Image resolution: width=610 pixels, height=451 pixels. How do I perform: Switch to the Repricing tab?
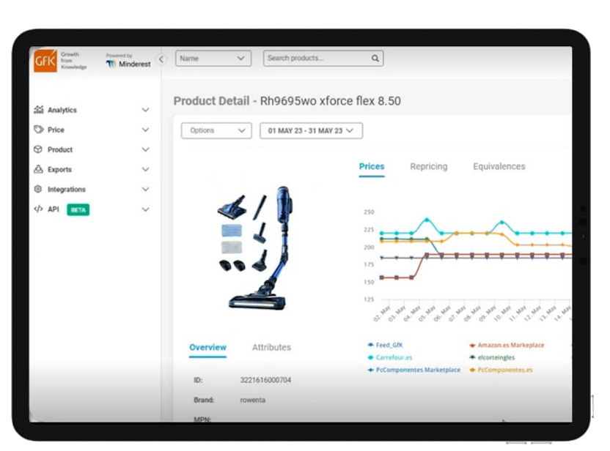[x=428, y=166]
